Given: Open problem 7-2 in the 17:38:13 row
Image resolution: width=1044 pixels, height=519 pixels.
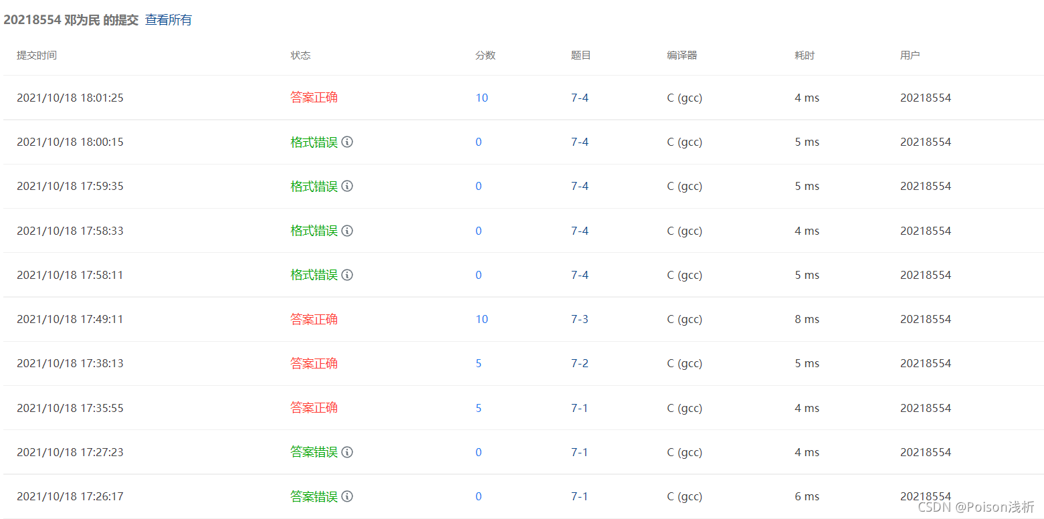Looking at the screenshot, I should tap(580, 363).
